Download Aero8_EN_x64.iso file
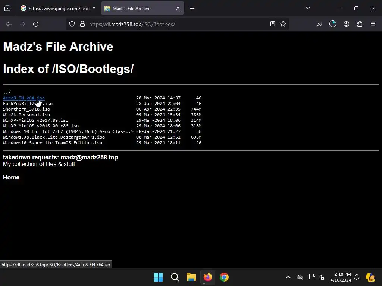382x286 pixels. 24,98
